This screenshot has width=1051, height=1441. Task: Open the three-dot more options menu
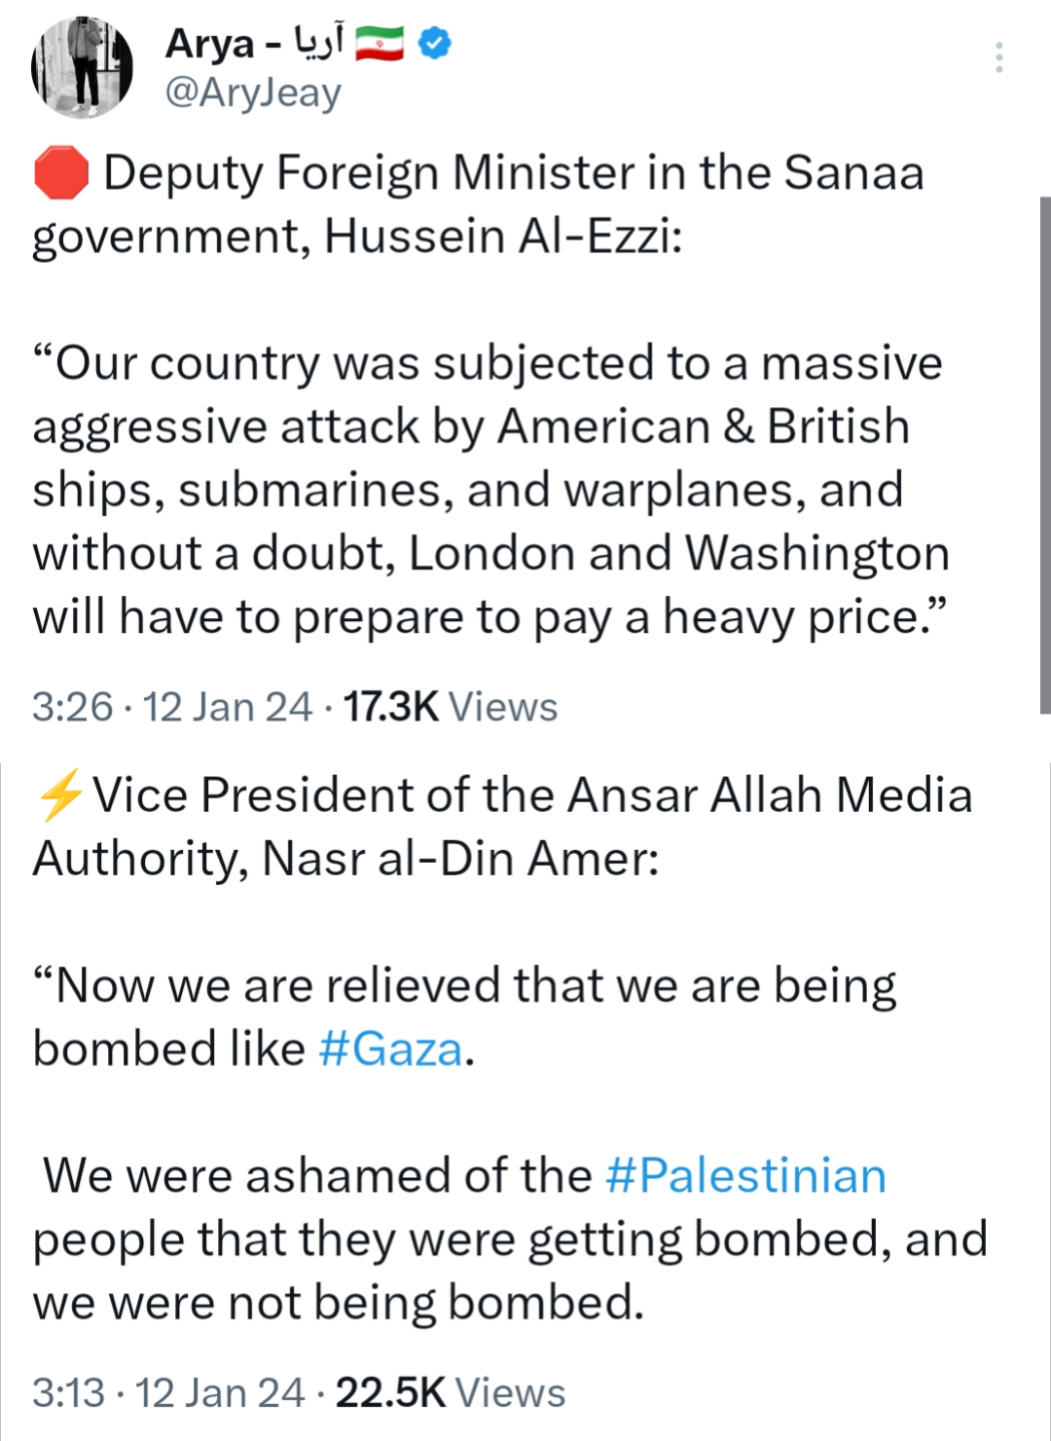998,58
